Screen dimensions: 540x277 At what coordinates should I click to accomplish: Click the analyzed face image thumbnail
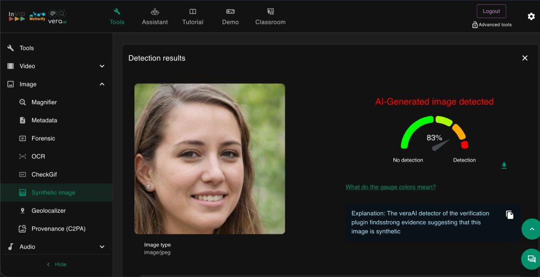pos(209,159)
